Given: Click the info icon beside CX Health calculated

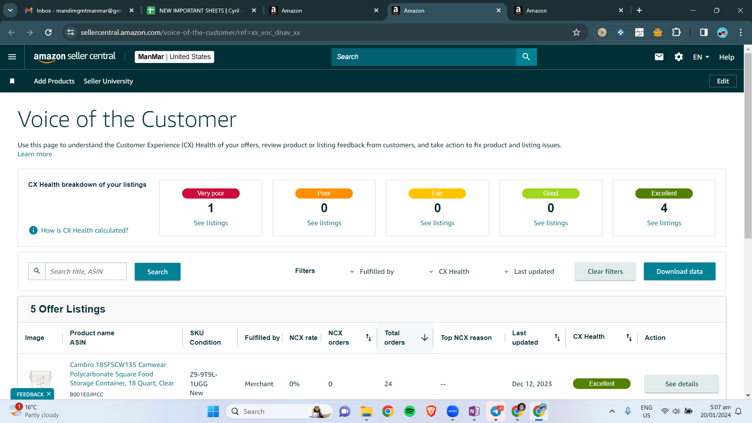Looking at the screenshot, I should coord(33,230).
